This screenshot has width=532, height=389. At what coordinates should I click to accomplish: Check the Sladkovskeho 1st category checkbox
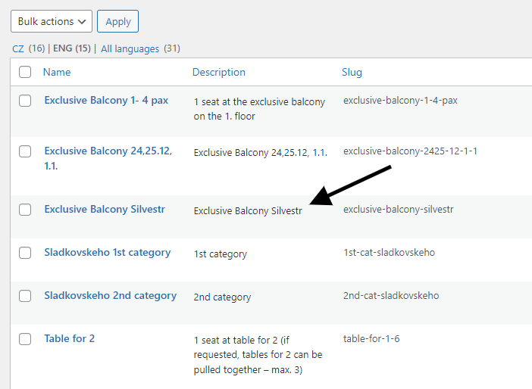[25, 253]
